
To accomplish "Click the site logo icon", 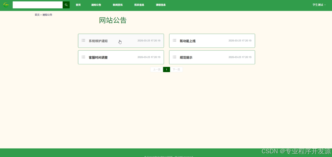I will click(x=6, y=5).
